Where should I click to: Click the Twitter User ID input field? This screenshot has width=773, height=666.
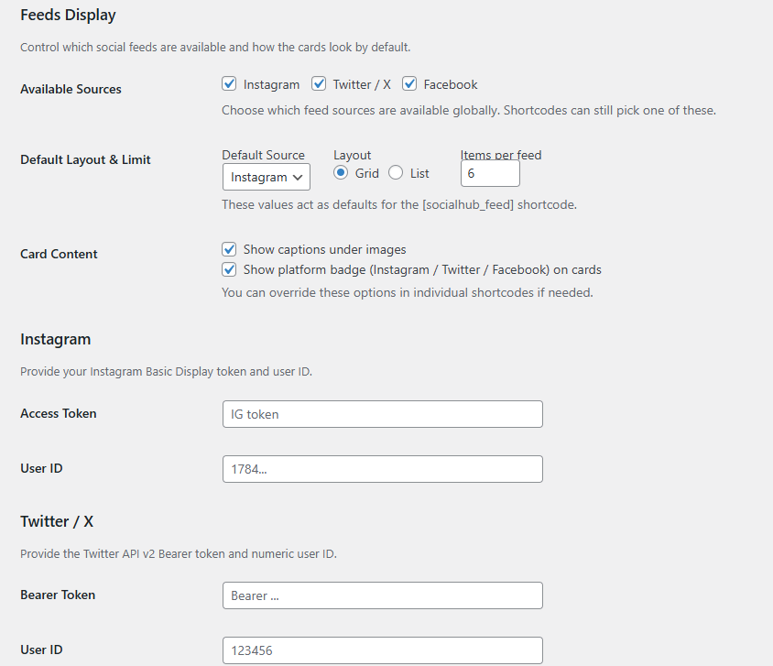tap(382, 650)
